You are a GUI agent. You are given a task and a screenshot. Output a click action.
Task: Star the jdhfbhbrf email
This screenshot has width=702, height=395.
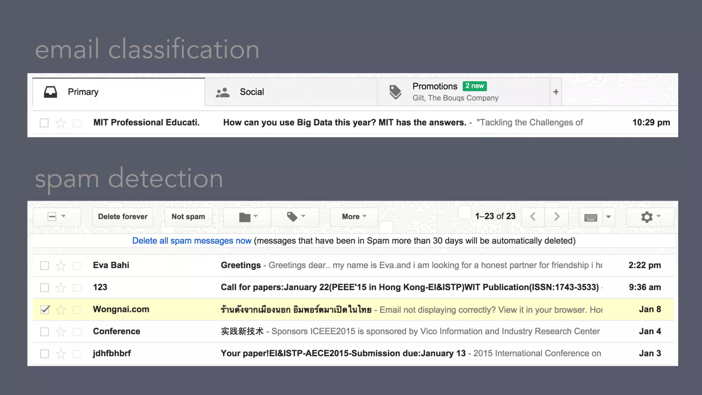(61, 354)
